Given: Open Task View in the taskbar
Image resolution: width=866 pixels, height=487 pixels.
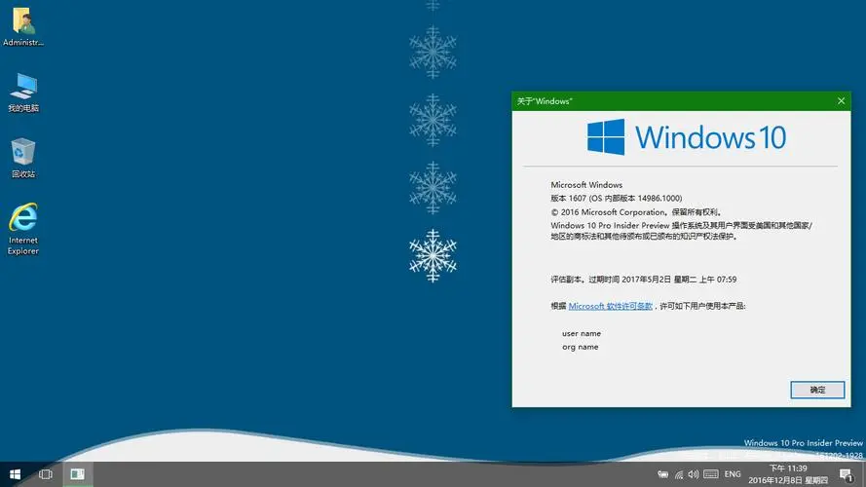Looking at the screenshot, I should 46,474.
